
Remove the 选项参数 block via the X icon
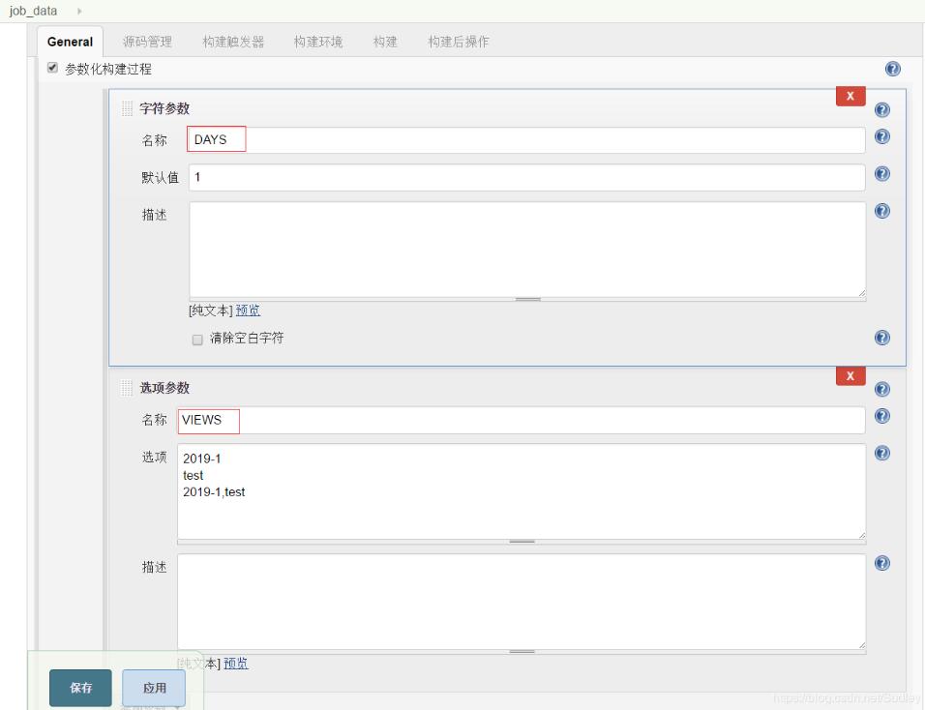[x=849, y=375]
